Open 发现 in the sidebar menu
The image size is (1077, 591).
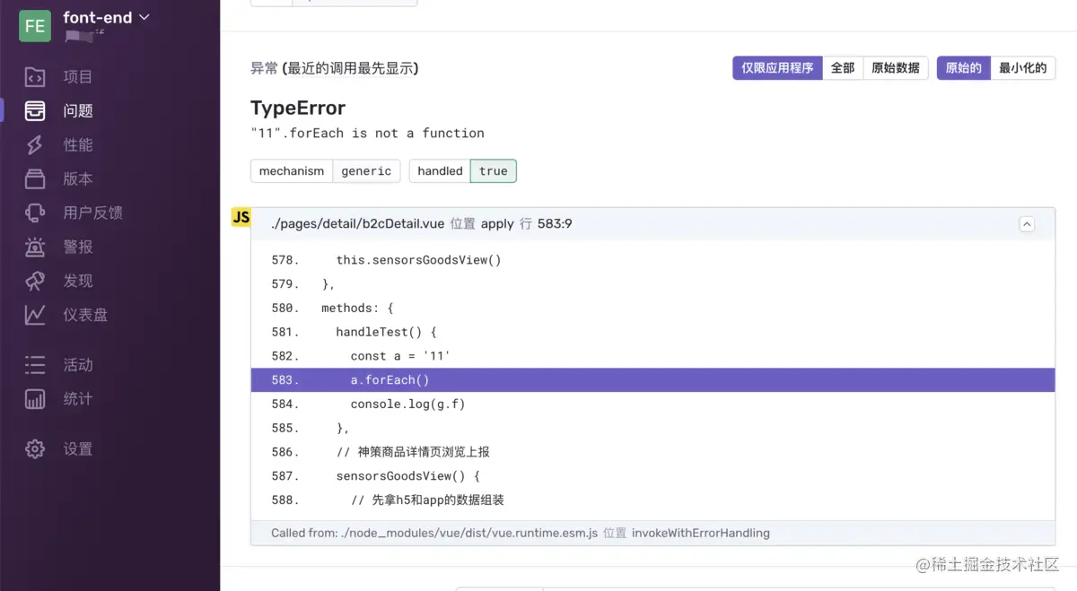pyautogui.click(x=78, y=282)
